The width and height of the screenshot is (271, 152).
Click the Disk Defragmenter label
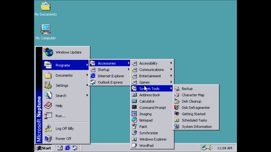point(196,108)
